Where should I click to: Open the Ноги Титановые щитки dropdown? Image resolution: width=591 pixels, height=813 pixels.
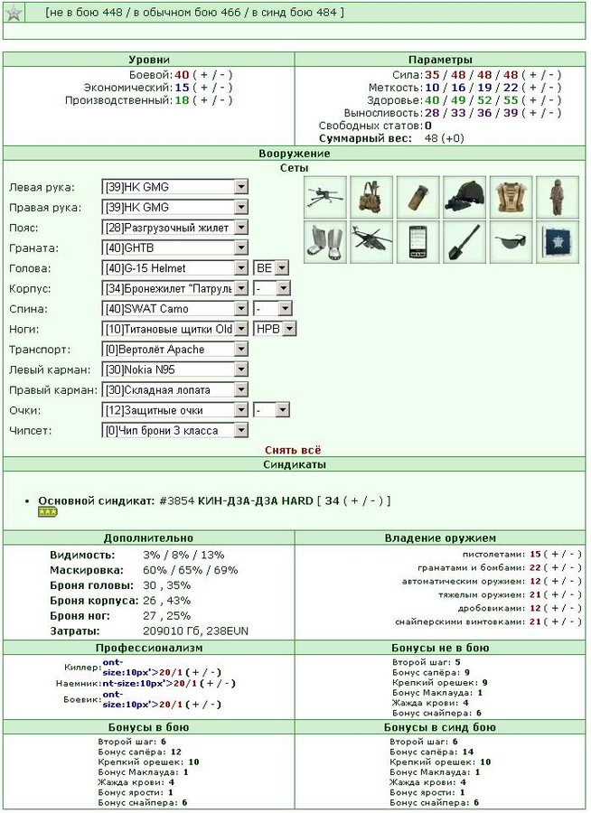[x=175, y=329]
